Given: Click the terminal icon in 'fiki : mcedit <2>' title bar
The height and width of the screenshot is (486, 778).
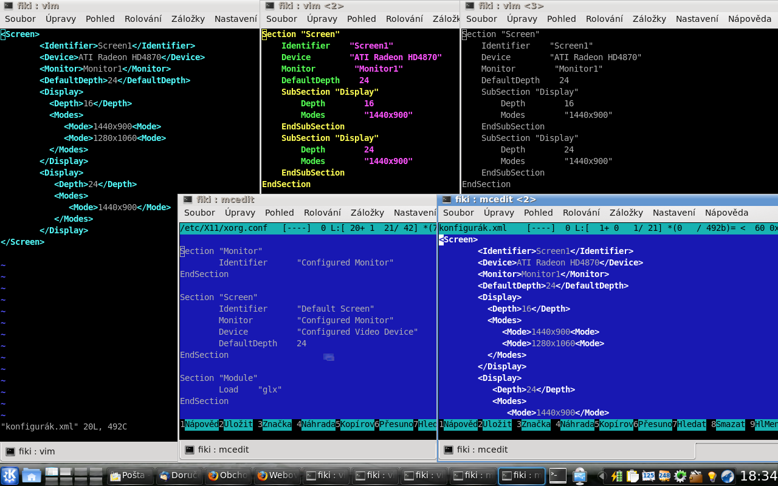Looking at the screenshot, I should pyautogui.click(x=447, y=199).
